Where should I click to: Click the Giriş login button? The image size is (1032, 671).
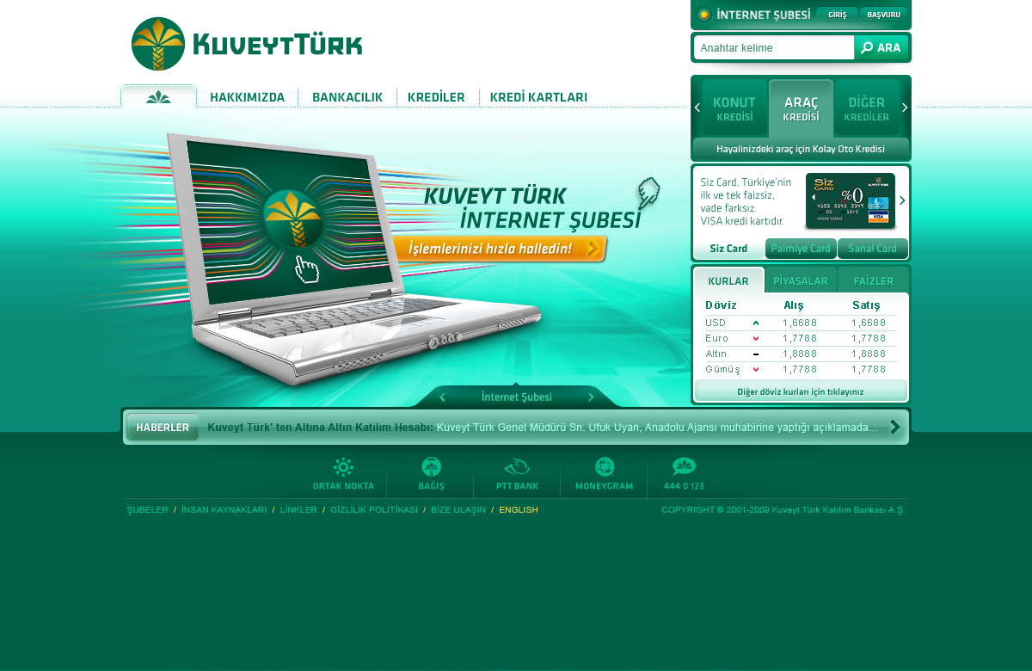click(x=837, y=15)
